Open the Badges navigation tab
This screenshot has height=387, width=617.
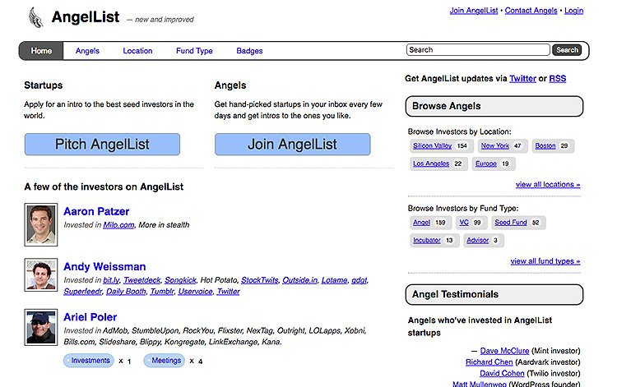click(249, 51)
